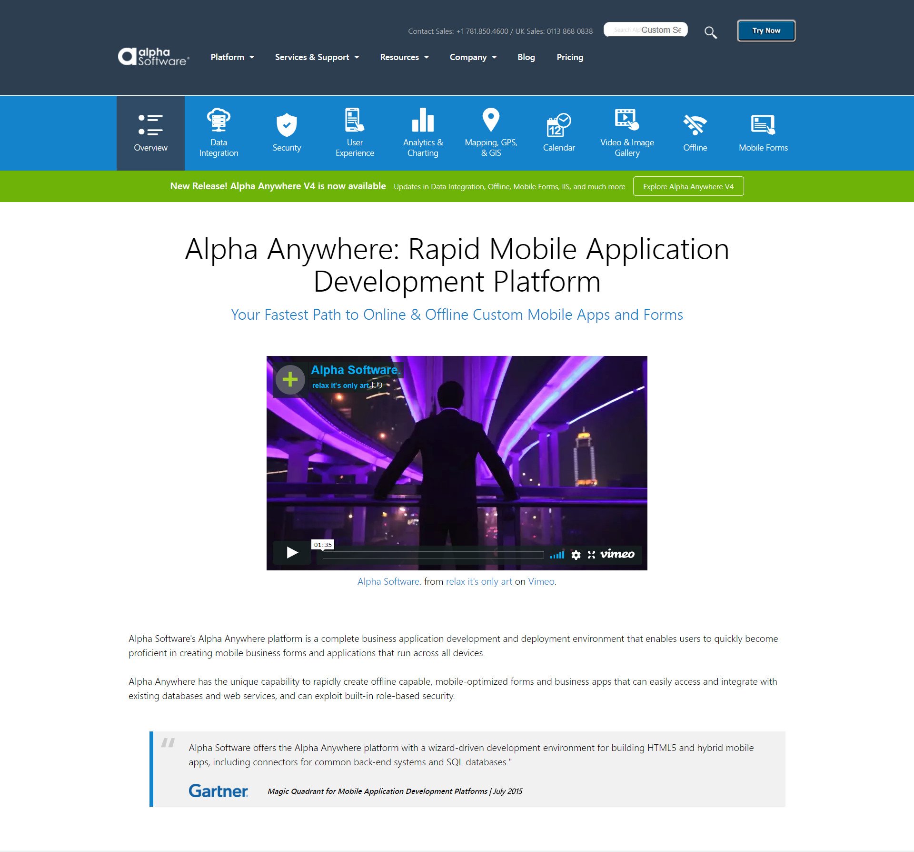Click the Security shield icon
The width and height of the screenshot is (914, 852).
tap(287, 125)
